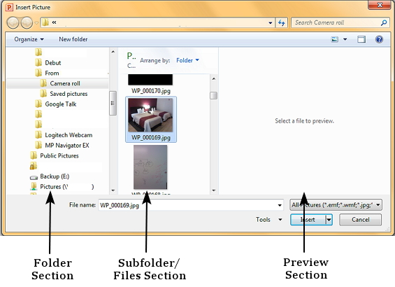Click the Debut folder icon
Screen dimensions: 395x287
(x=38, y=62)
